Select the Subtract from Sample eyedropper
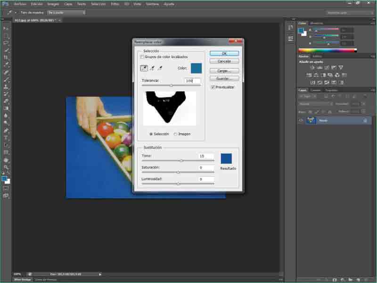The image size is (377, 283). click(x=160, y=68)
